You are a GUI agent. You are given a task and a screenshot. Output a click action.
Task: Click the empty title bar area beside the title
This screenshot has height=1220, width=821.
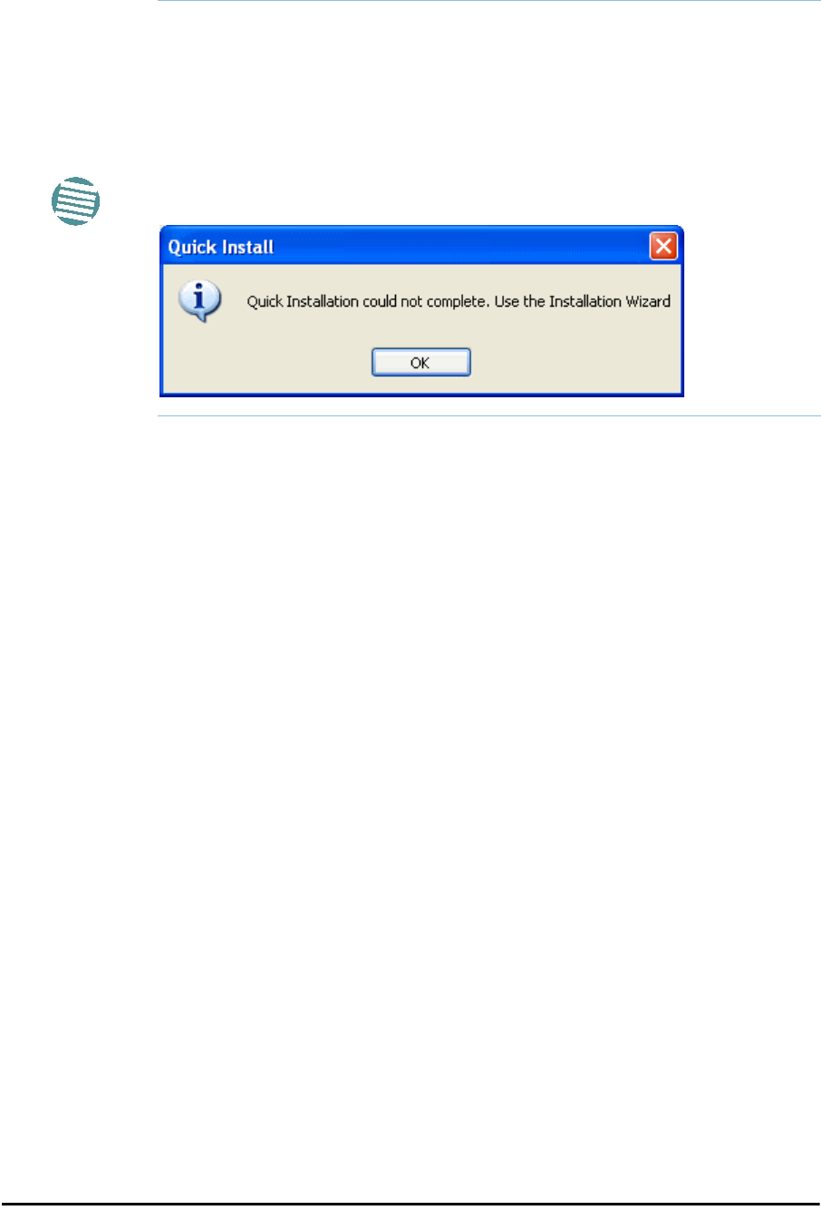462,246
